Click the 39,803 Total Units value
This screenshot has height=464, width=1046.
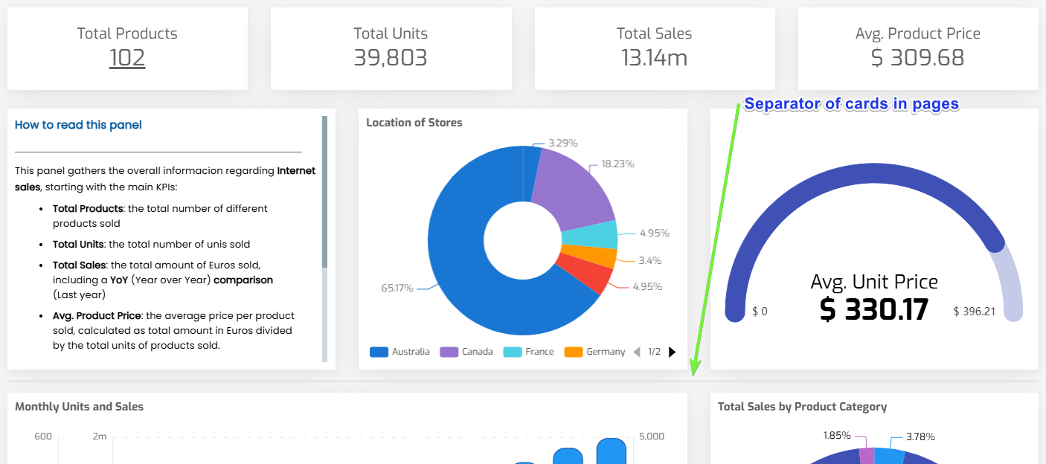391,58
